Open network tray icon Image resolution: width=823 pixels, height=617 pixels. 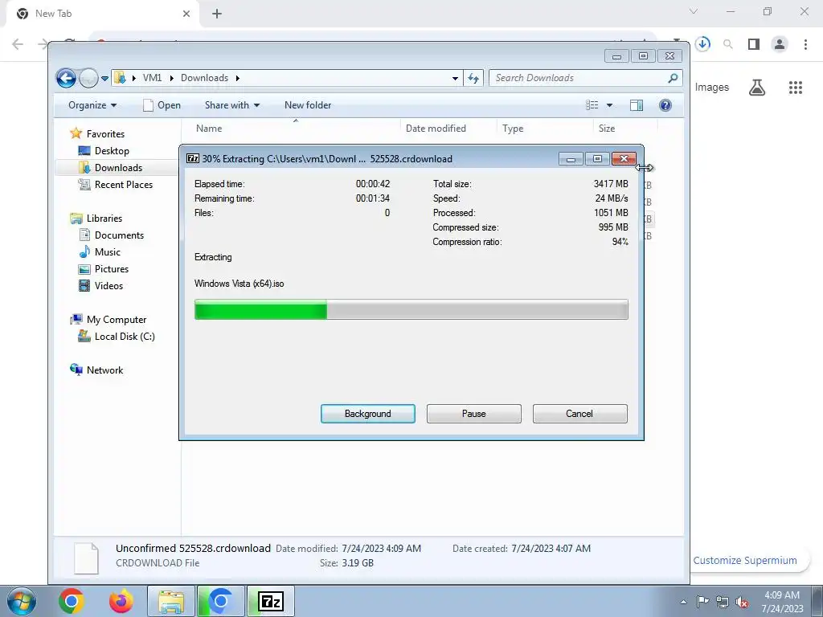723,602
